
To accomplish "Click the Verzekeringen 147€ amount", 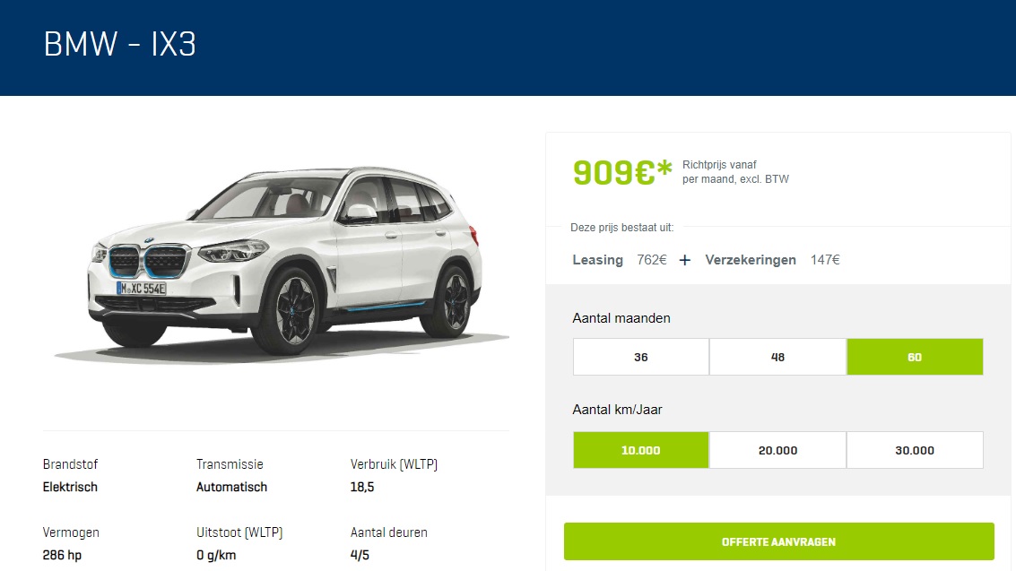I will tap(825, 260).
